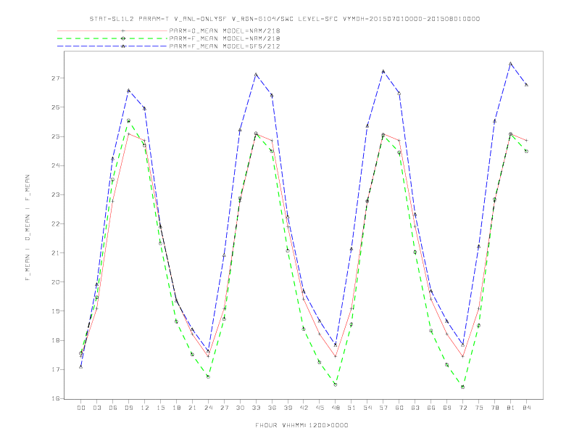The width and height of the screenshot is (574, 444).
Task: Click y-axis tick label 26
Action: tap(56, 107)
